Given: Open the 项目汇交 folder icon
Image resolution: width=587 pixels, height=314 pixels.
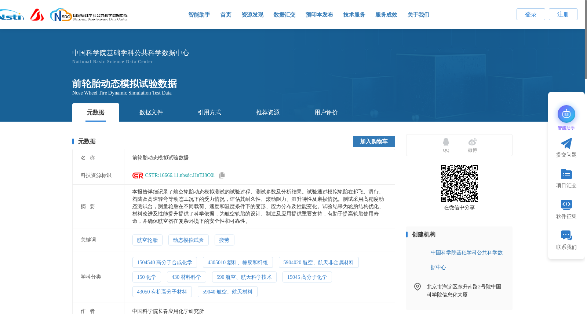Looking at the screenshot, I should [566, 174].
